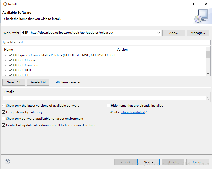Screen dimensions: 212x169
Task: Click the GEF DOT category icon
Action: pos(15,70)
